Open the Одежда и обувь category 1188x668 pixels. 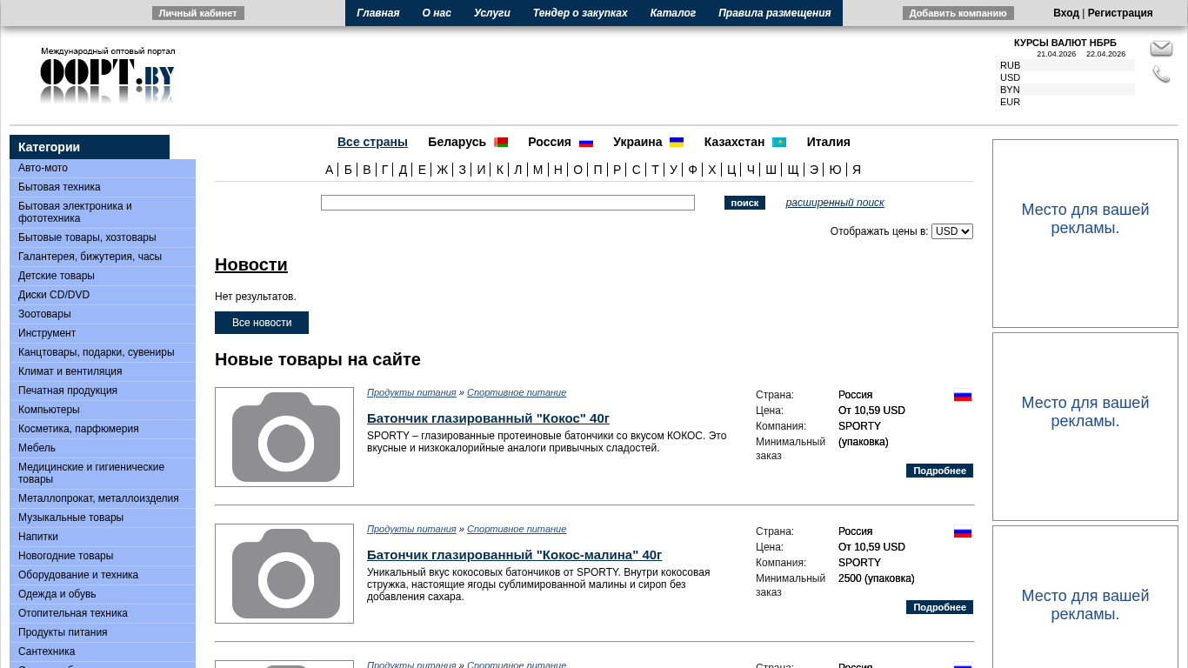(x=103, y=594)
